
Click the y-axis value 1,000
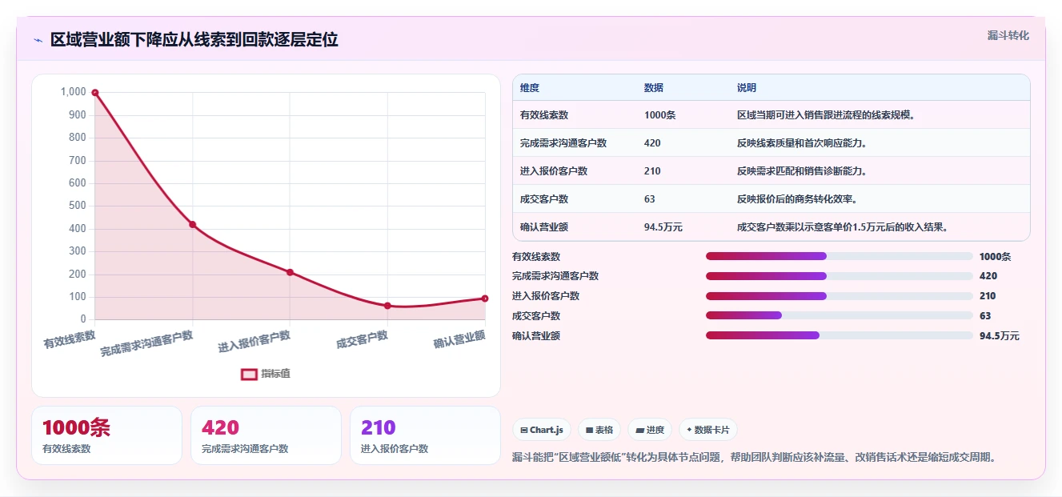(x=73, y=92)
